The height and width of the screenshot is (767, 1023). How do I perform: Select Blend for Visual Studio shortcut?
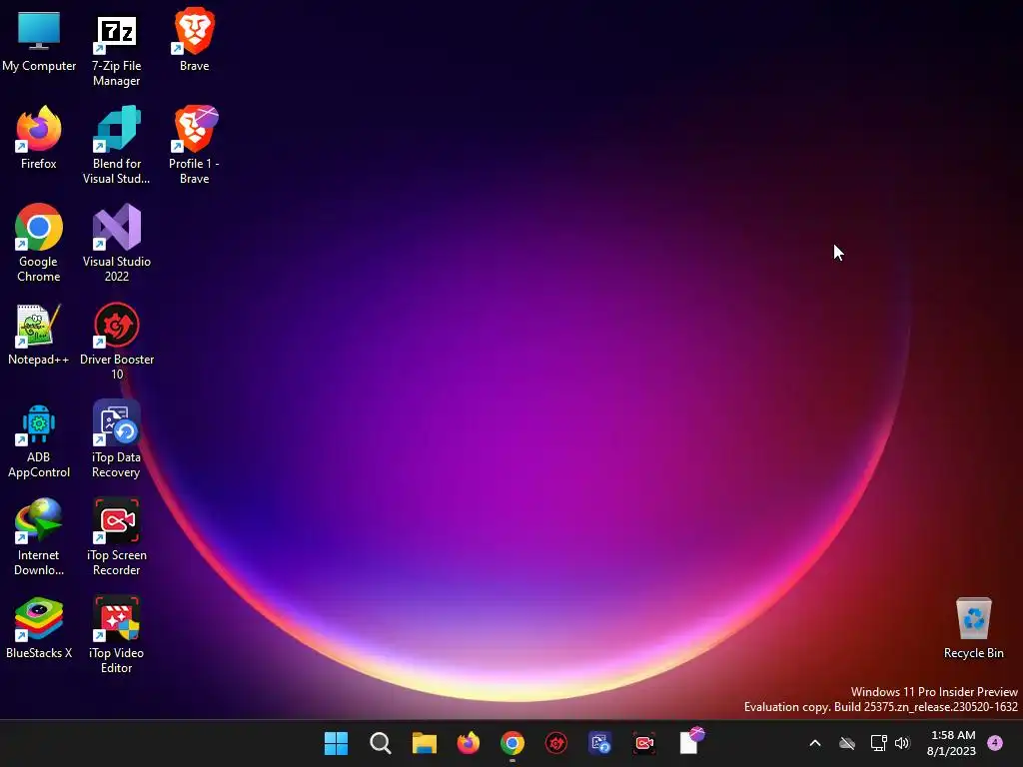pyautogui.click(x=116, y=146)
